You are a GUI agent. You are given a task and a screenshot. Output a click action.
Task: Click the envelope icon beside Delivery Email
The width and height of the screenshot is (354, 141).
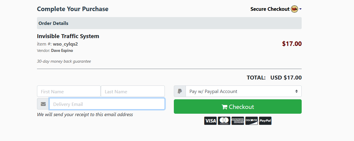coord(43,104)
